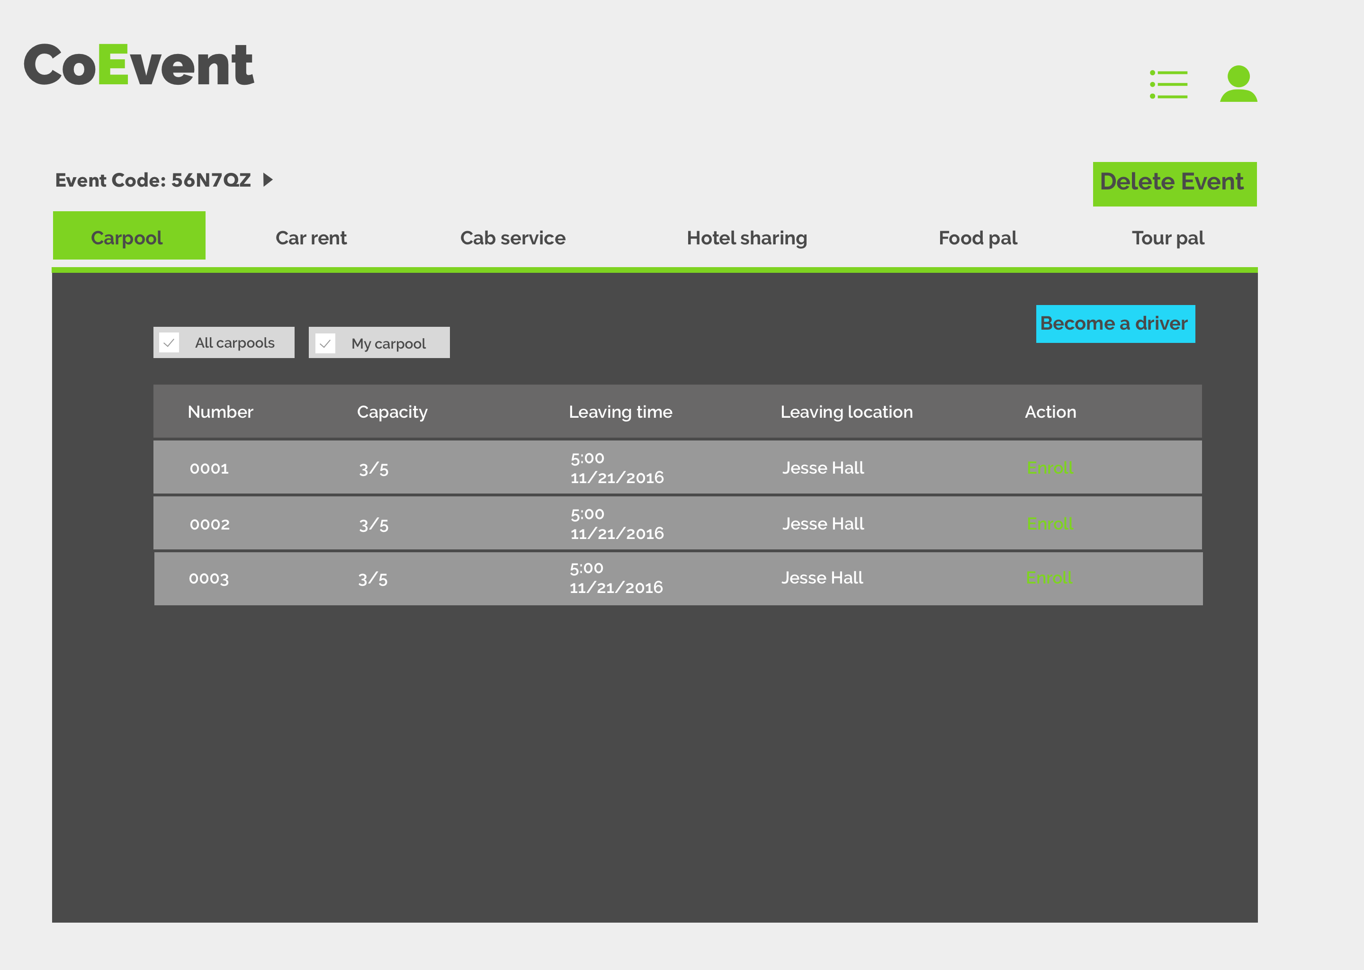Click the Leaving time column header

click(x=620, y=412)
